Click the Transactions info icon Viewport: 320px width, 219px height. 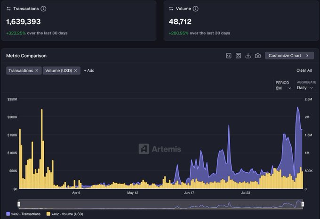tap(43, 8)
